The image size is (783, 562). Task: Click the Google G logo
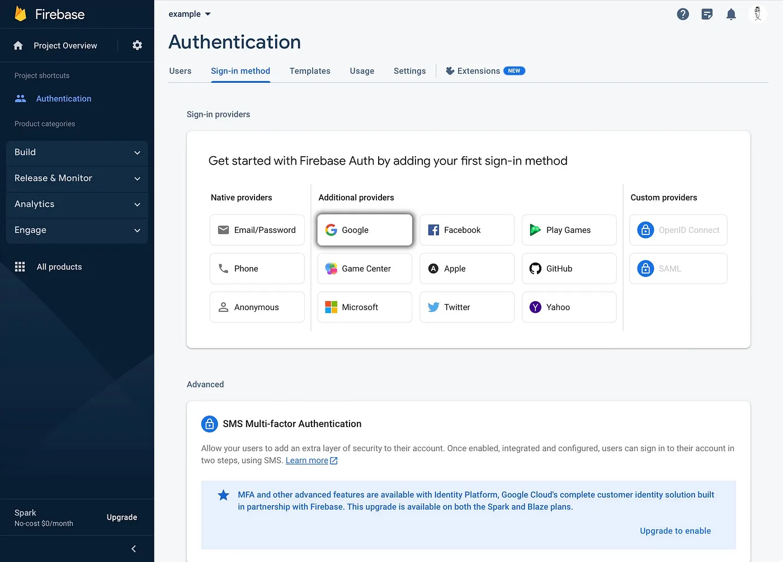point(331,230)
